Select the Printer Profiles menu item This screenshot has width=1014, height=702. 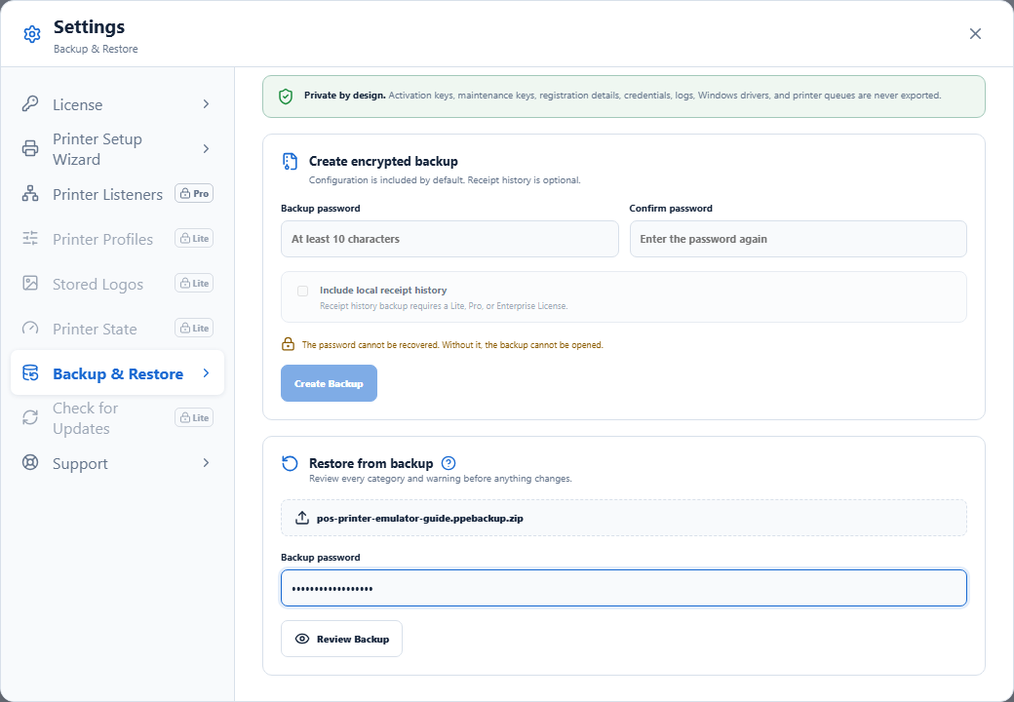coord(118,239)
